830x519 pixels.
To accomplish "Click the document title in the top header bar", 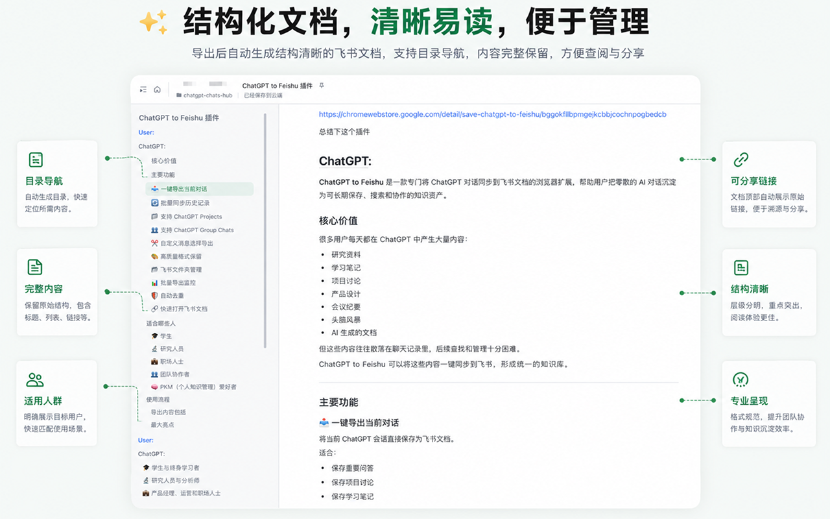I will [x=277, y=86].
